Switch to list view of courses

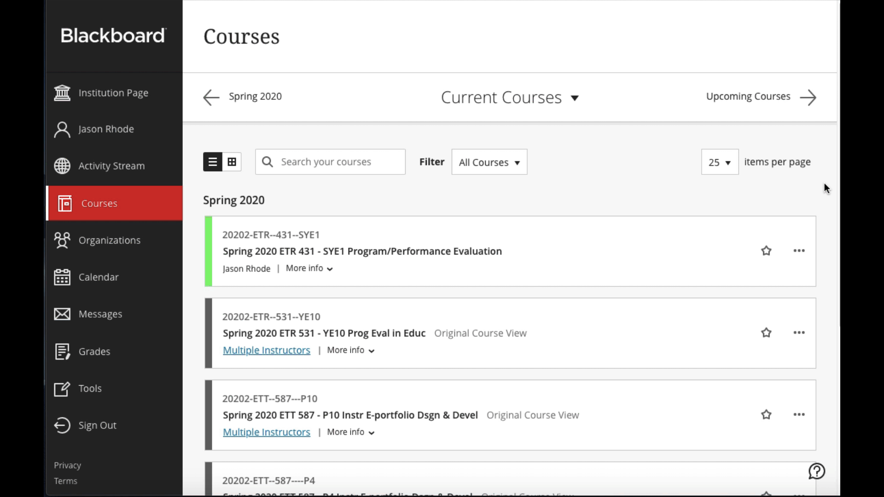[x=213, y=162]
